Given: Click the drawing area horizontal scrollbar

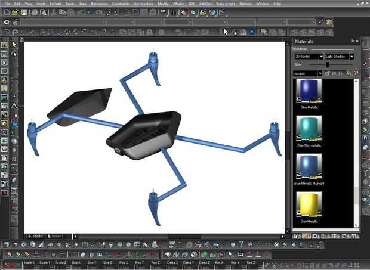Looking at the screenshot, I should [x=179, y=236].
